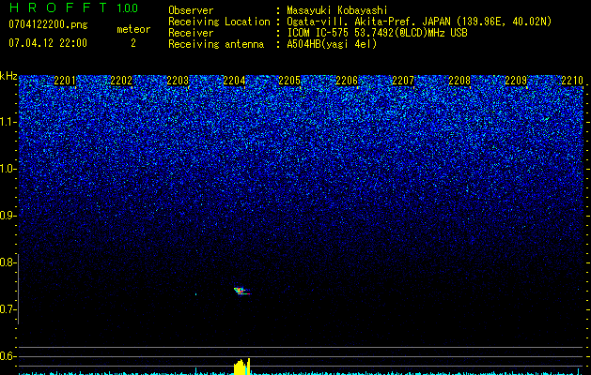Click the 2208 time marker

coord(459,81)
